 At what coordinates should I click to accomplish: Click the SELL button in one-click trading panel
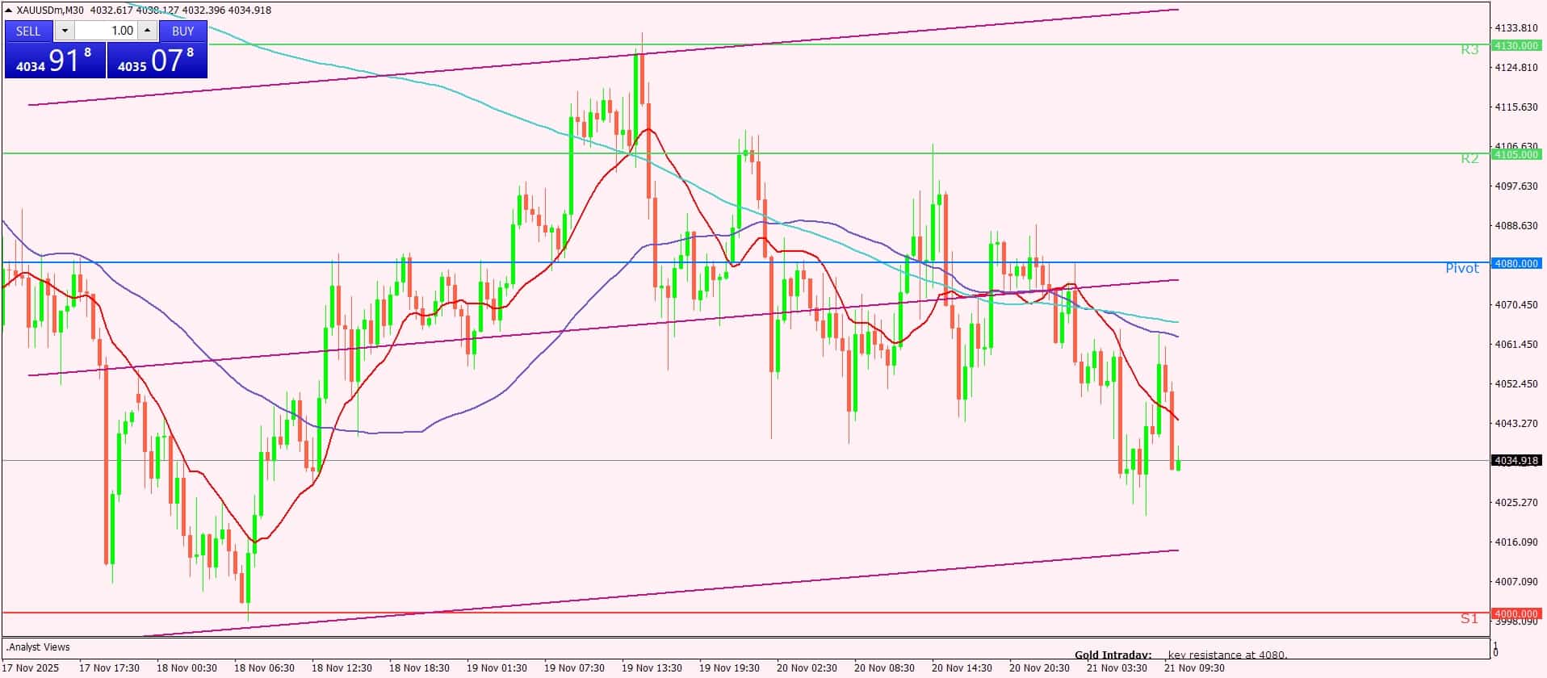[28, 31]
